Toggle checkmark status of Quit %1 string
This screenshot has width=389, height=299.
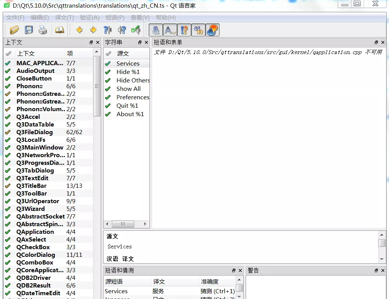pos(108,106)
